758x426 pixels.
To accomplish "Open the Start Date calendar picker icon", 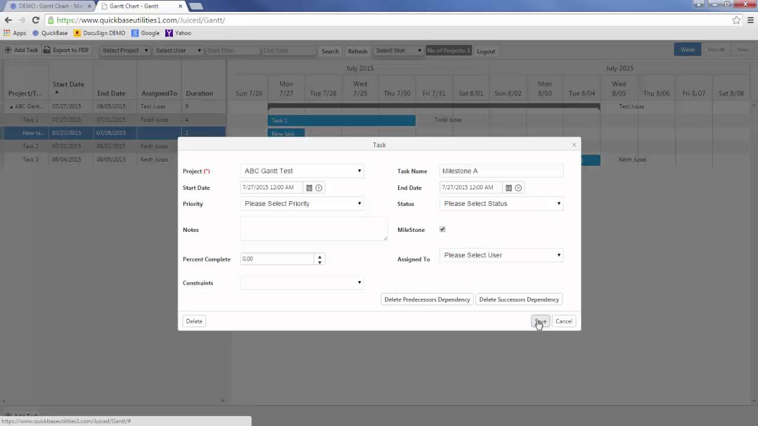I will [309, 188].
